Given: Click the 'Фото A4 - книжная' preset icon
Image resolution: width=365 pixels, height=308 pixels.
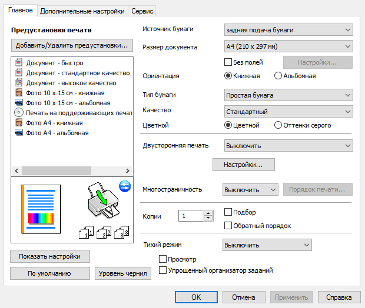Looking at the screenshot, I should pyautogui.click(x=19, y=122).
